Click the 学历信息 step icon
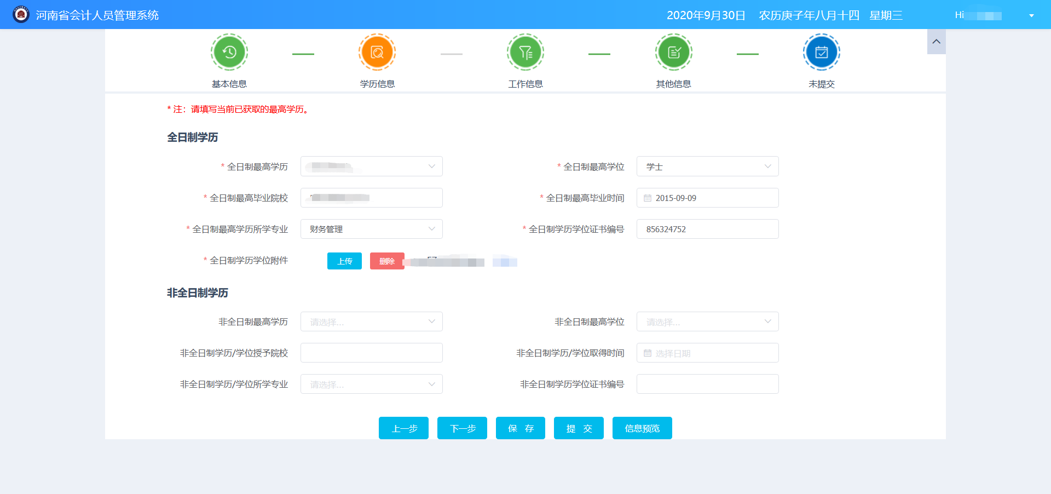The width and height of the screenshot is (1051, 494). click(377, 52)
